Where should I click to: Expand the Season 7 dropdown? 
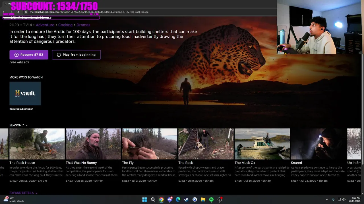pyautogui.click(x=18, y=125)
